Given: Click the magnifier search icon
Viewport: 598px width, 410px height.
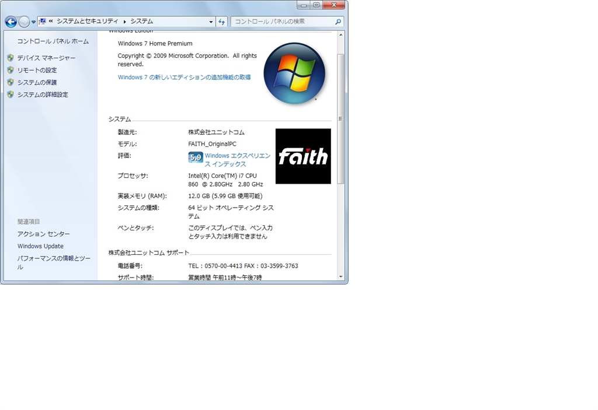Looking at the screenshot, I should (x=338, y=22).
